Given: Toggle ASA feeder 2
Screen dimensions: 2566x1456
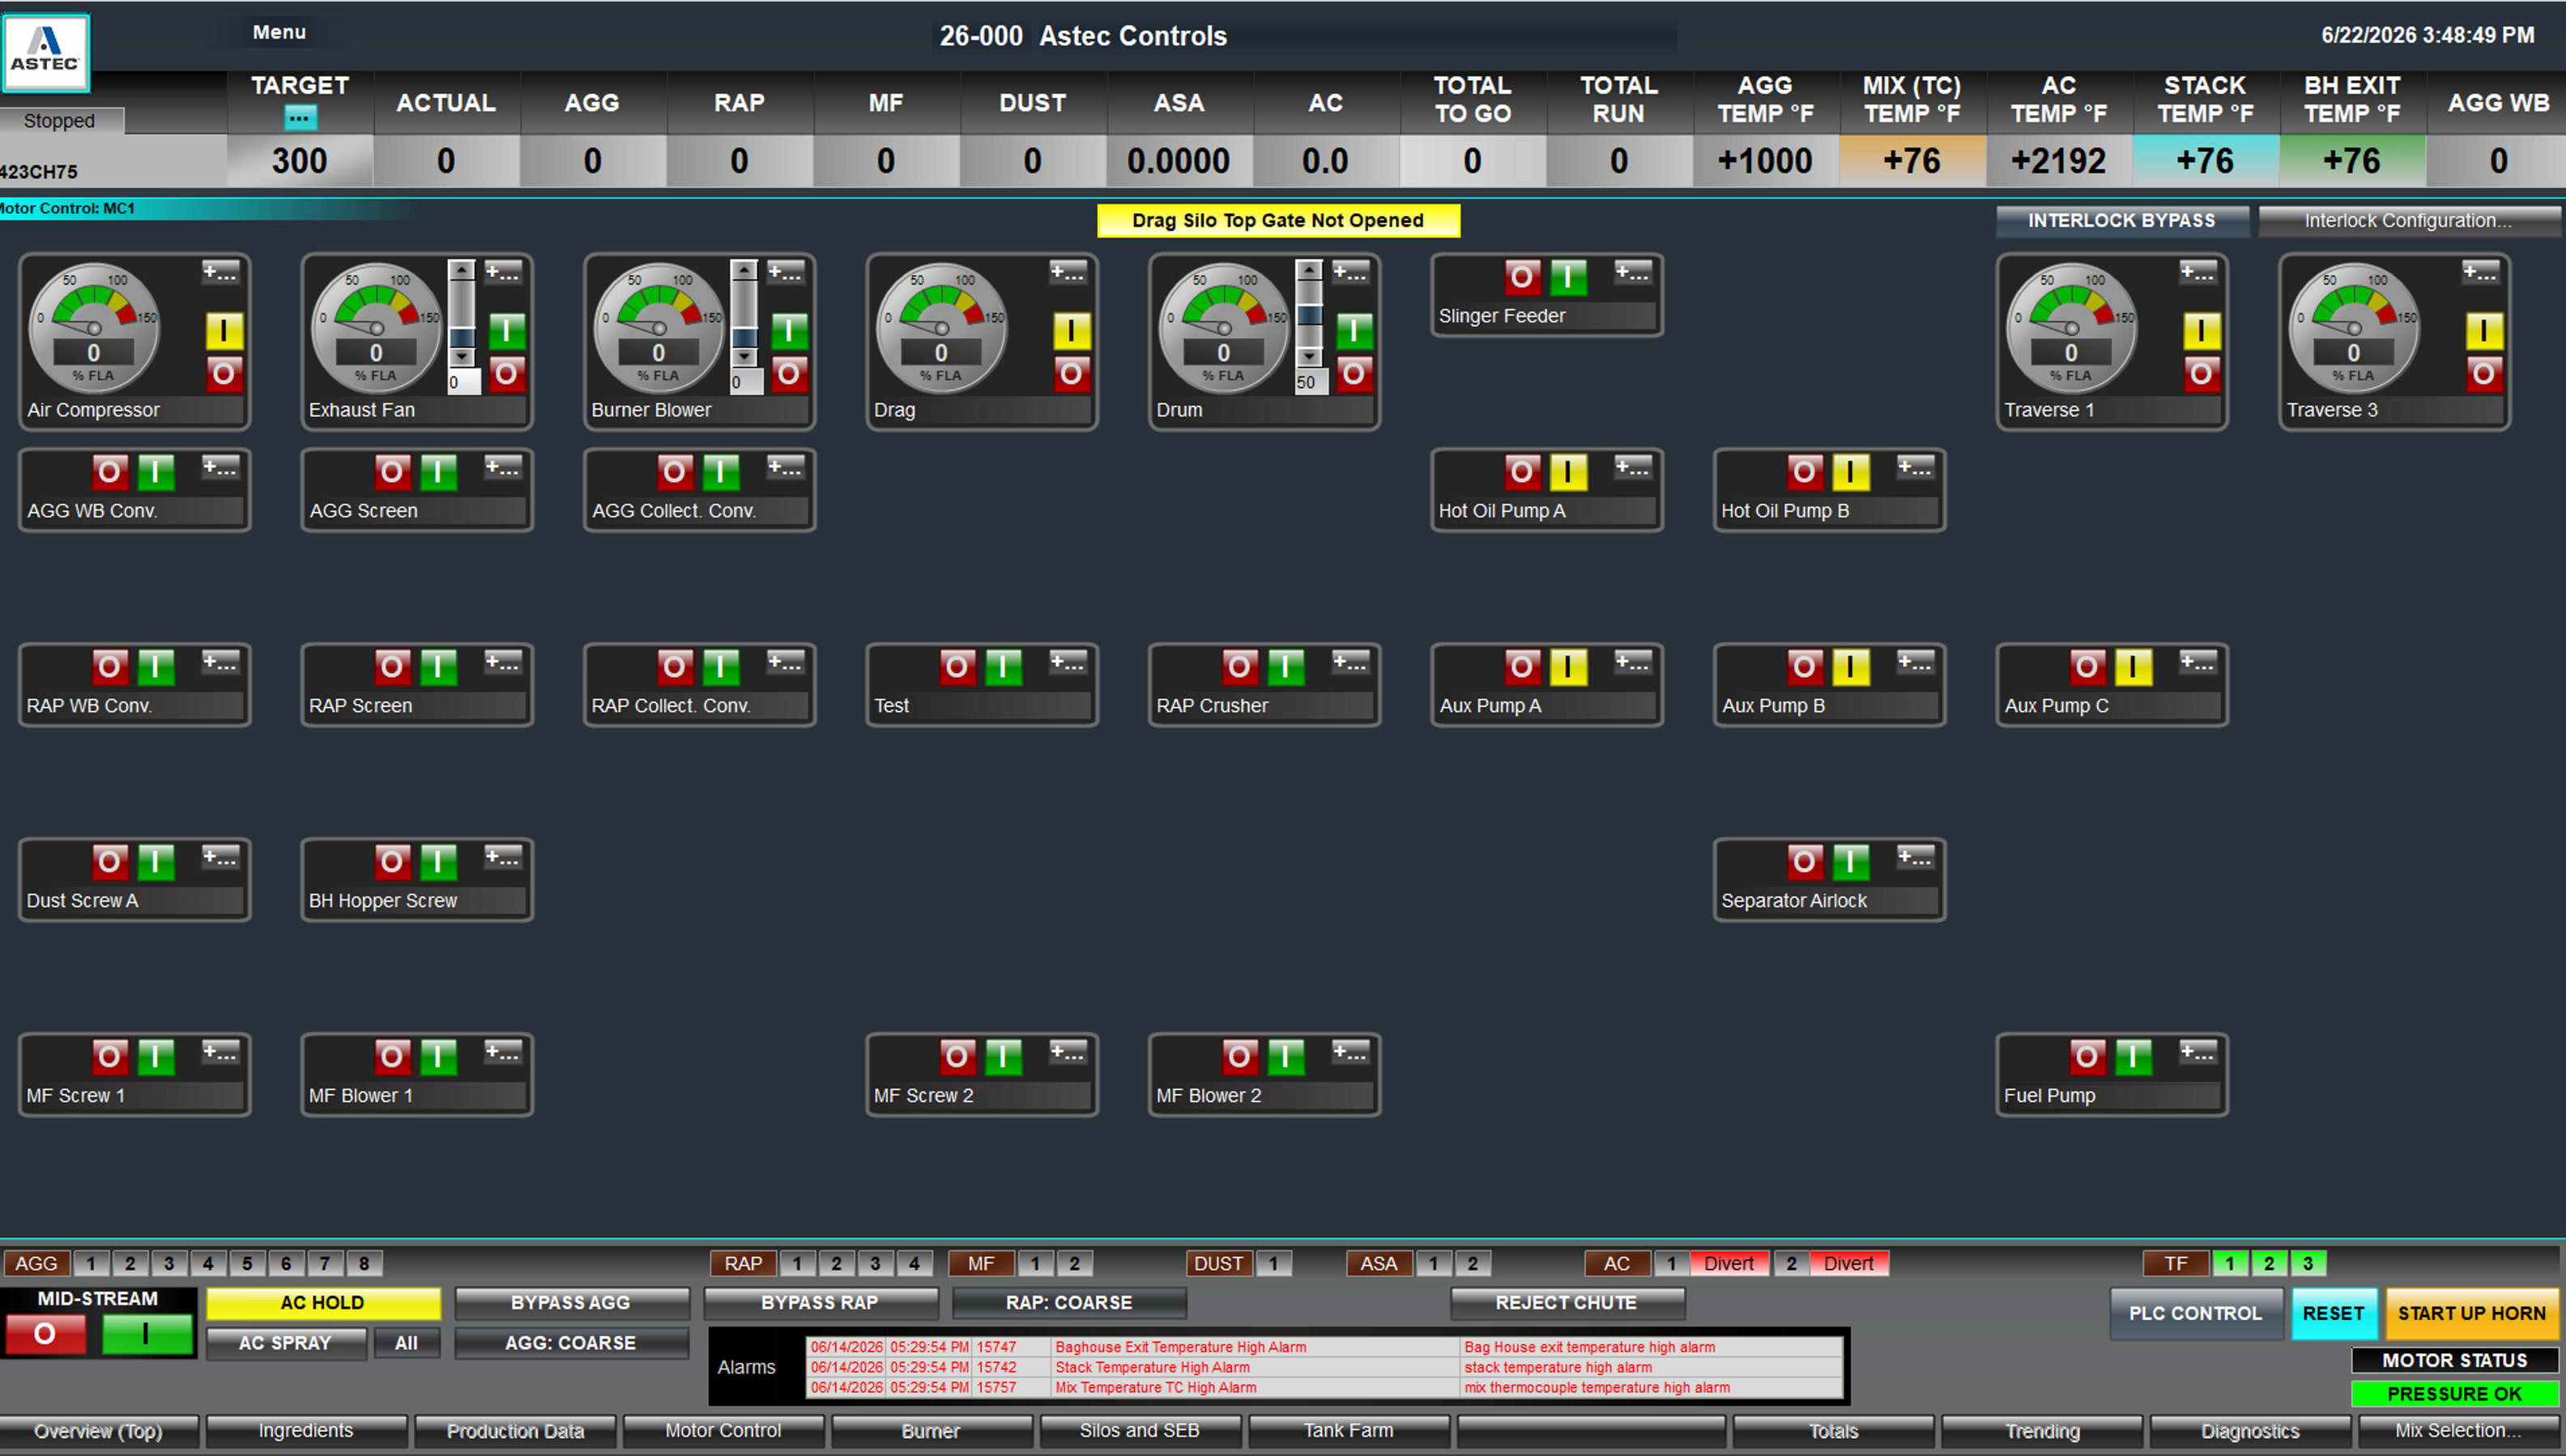Looking at the screenshot, I should pos(1472,1264).
